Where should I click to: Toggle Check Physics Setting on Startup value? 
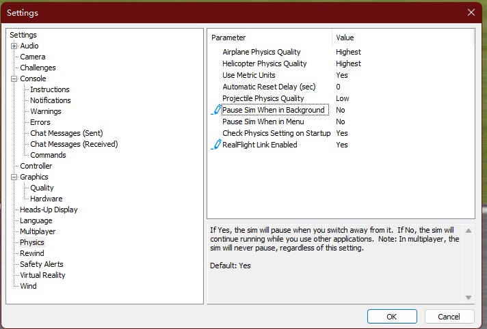coord(342,133)
